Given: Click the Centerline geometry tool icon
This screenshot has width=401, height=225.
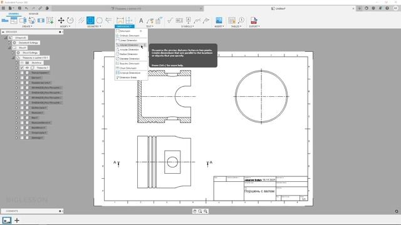Looking at the screenshot, I should (81, 21).
